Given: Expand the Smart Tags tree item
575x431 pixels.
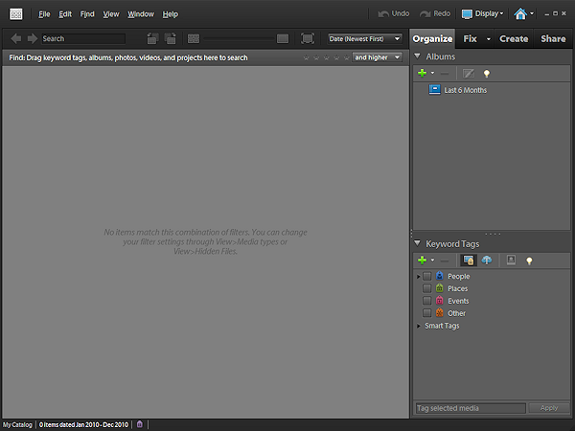Looking at the screenshot, I should pyautogui.click(x=418, y=326).
